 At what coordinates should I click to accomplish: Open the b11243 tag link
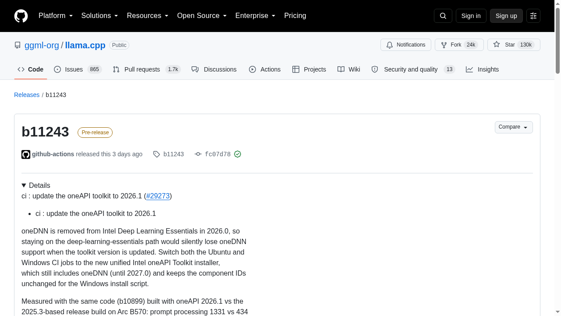(x=174, y=154)
